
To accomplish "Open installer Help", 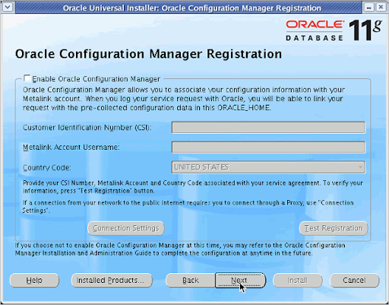I will [34, 280].
